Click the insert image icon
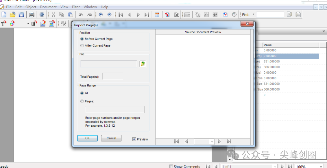The image size is (327, 168). tap(52, 23)
